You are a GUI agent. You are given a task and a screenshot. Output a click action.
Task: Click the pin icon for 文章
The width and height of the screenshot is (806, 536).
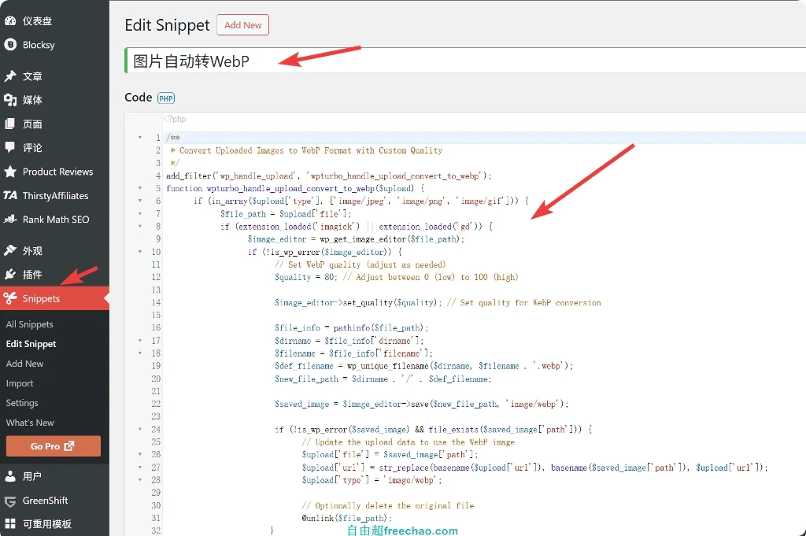tap(10, 76)
